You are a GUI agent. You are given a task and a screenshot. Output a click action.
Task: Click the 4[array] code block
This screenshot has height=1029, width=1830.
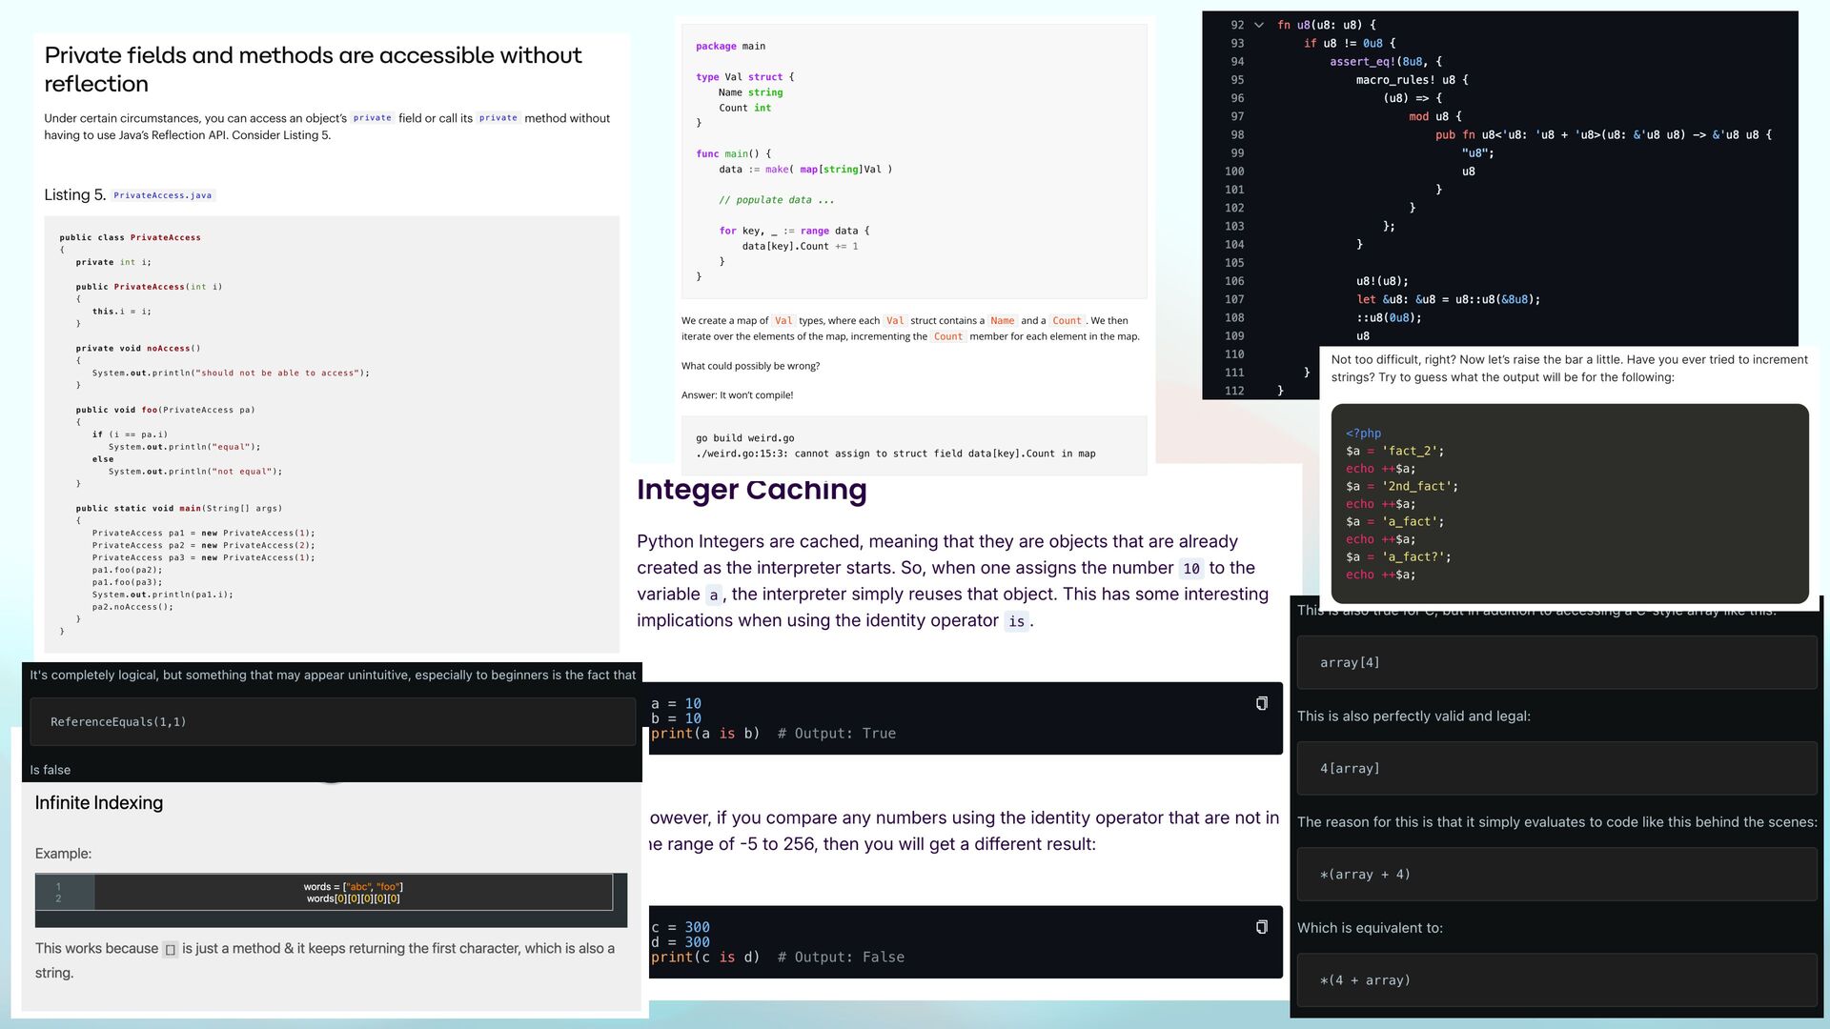click(x=1555, y=769)
